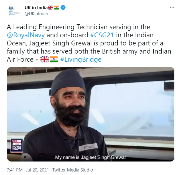This screenshot has width=176, height=175.
Task: Click the Union Jack emoji beside the account name
Action: [x=51, y=8]
